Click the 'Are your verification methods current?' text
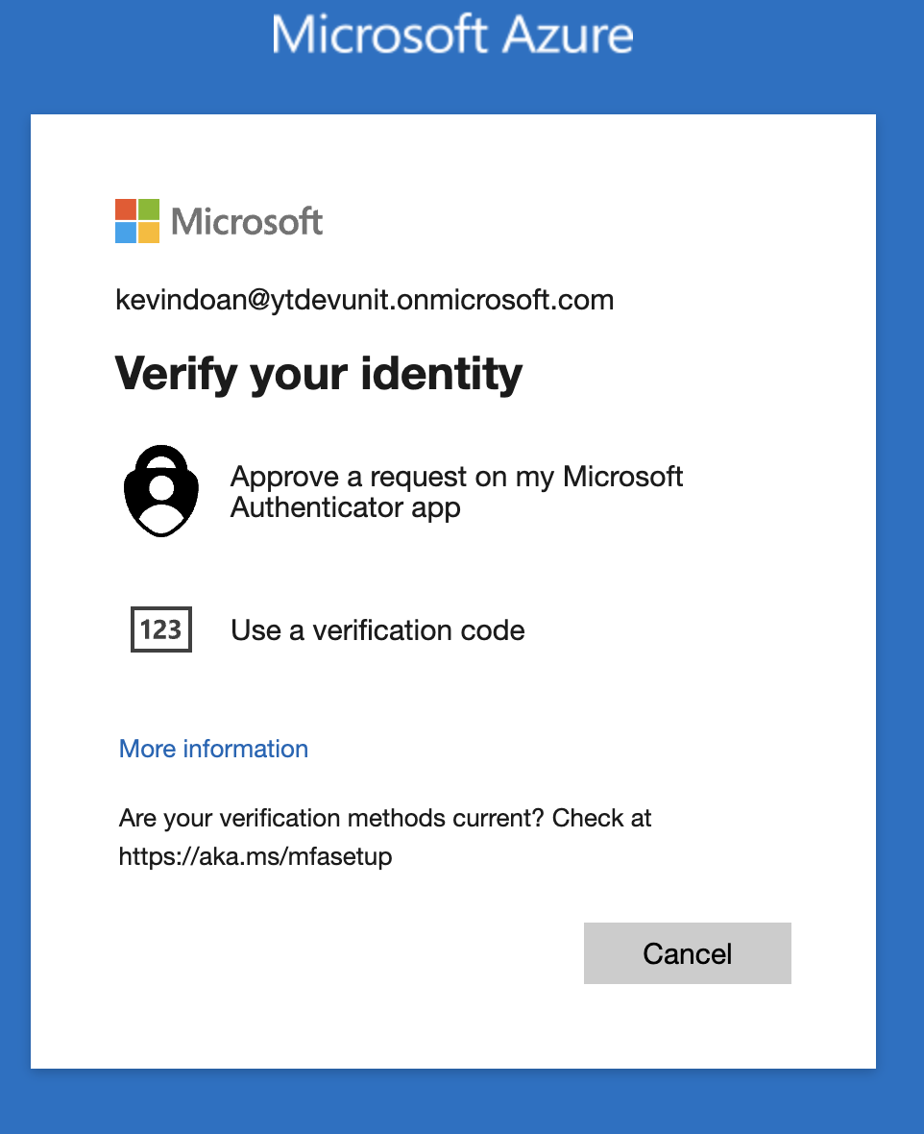 pyautogui.click(x=331, y=818)
